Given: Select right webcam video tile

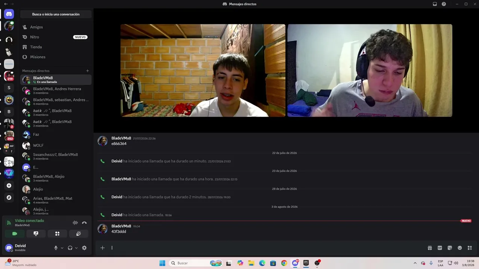Looking at the screenshot, I should (370, 71).
